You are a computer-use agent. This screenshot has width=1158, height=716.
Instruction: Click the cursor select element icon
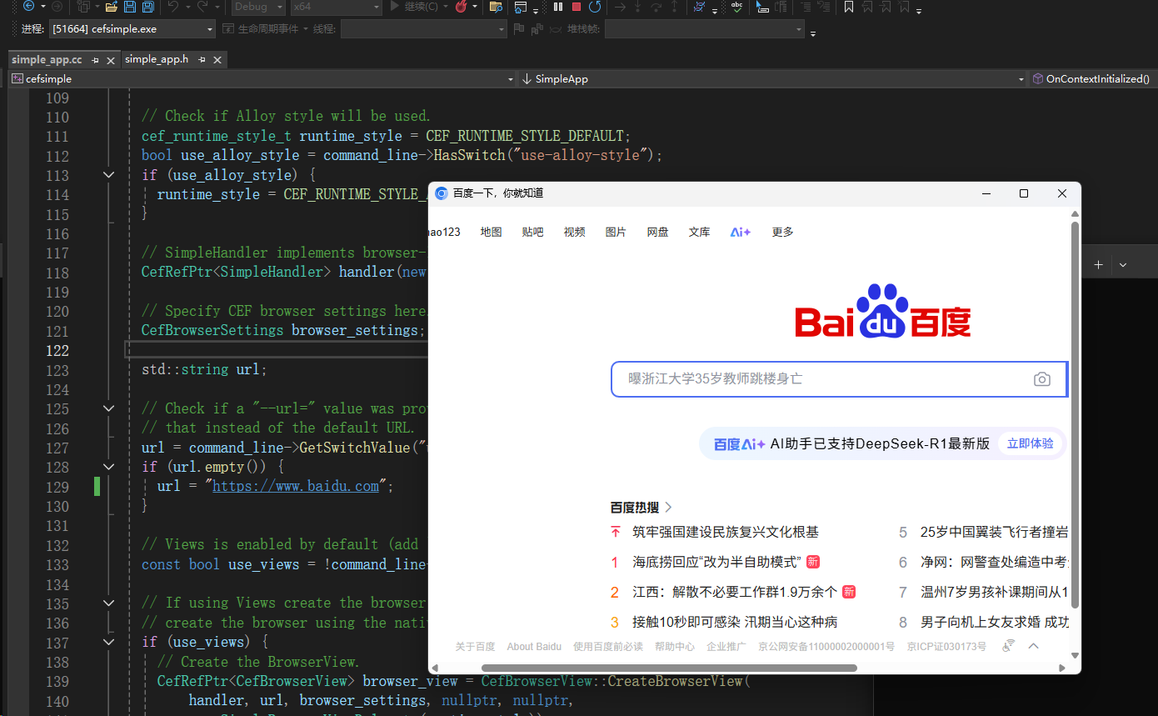click(762, 7)
